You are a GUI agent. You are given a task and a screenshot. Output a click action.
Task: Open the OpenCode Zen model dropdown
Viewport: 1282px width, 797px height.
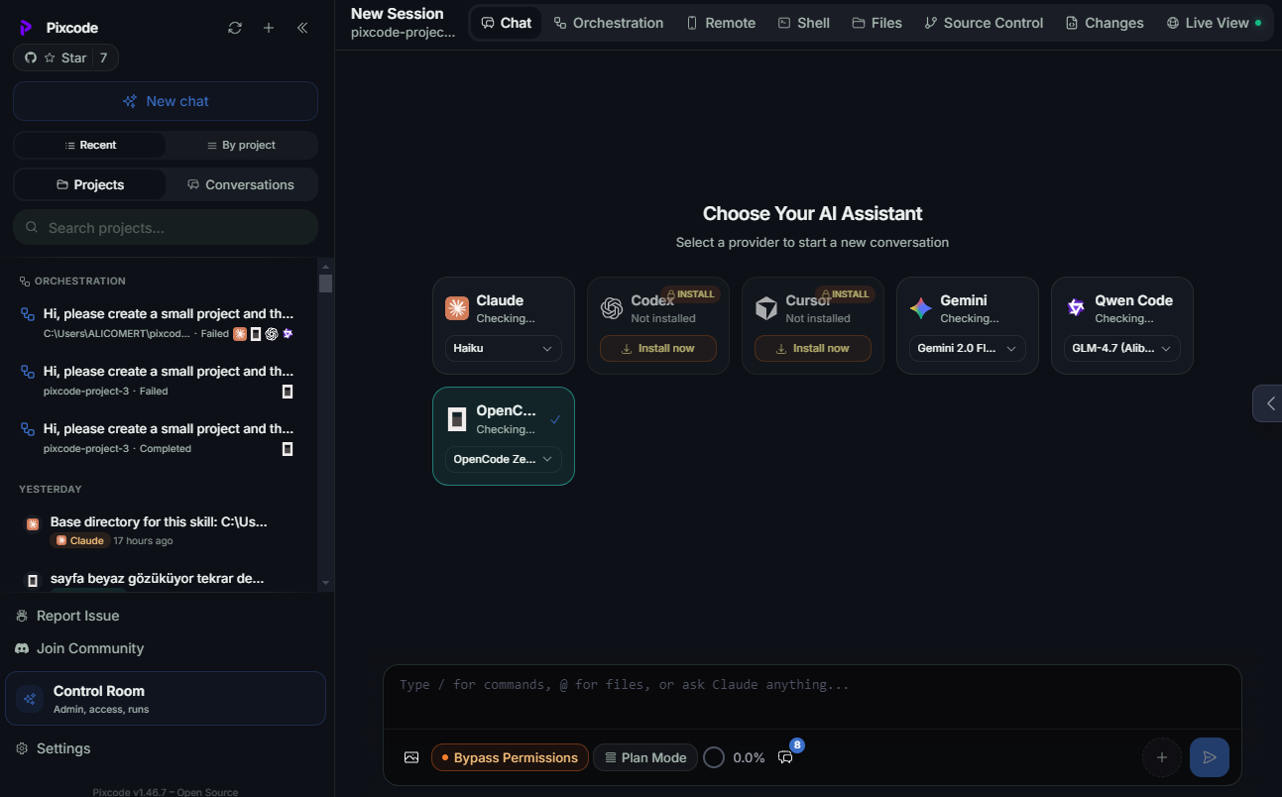504,460
